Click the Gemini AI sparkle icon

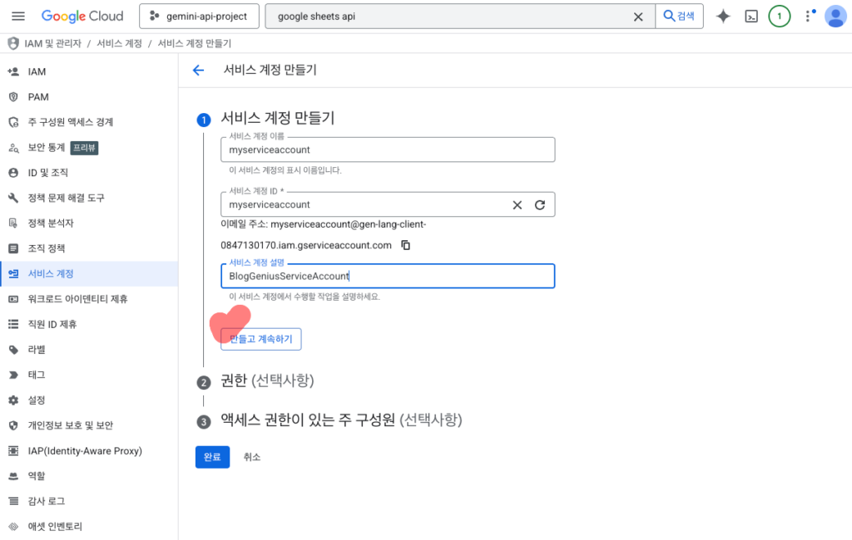click(x=723, y=17)
